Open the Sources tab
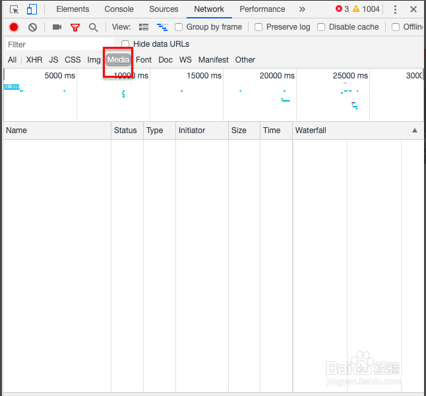426x396 pixels. [164, 9]
